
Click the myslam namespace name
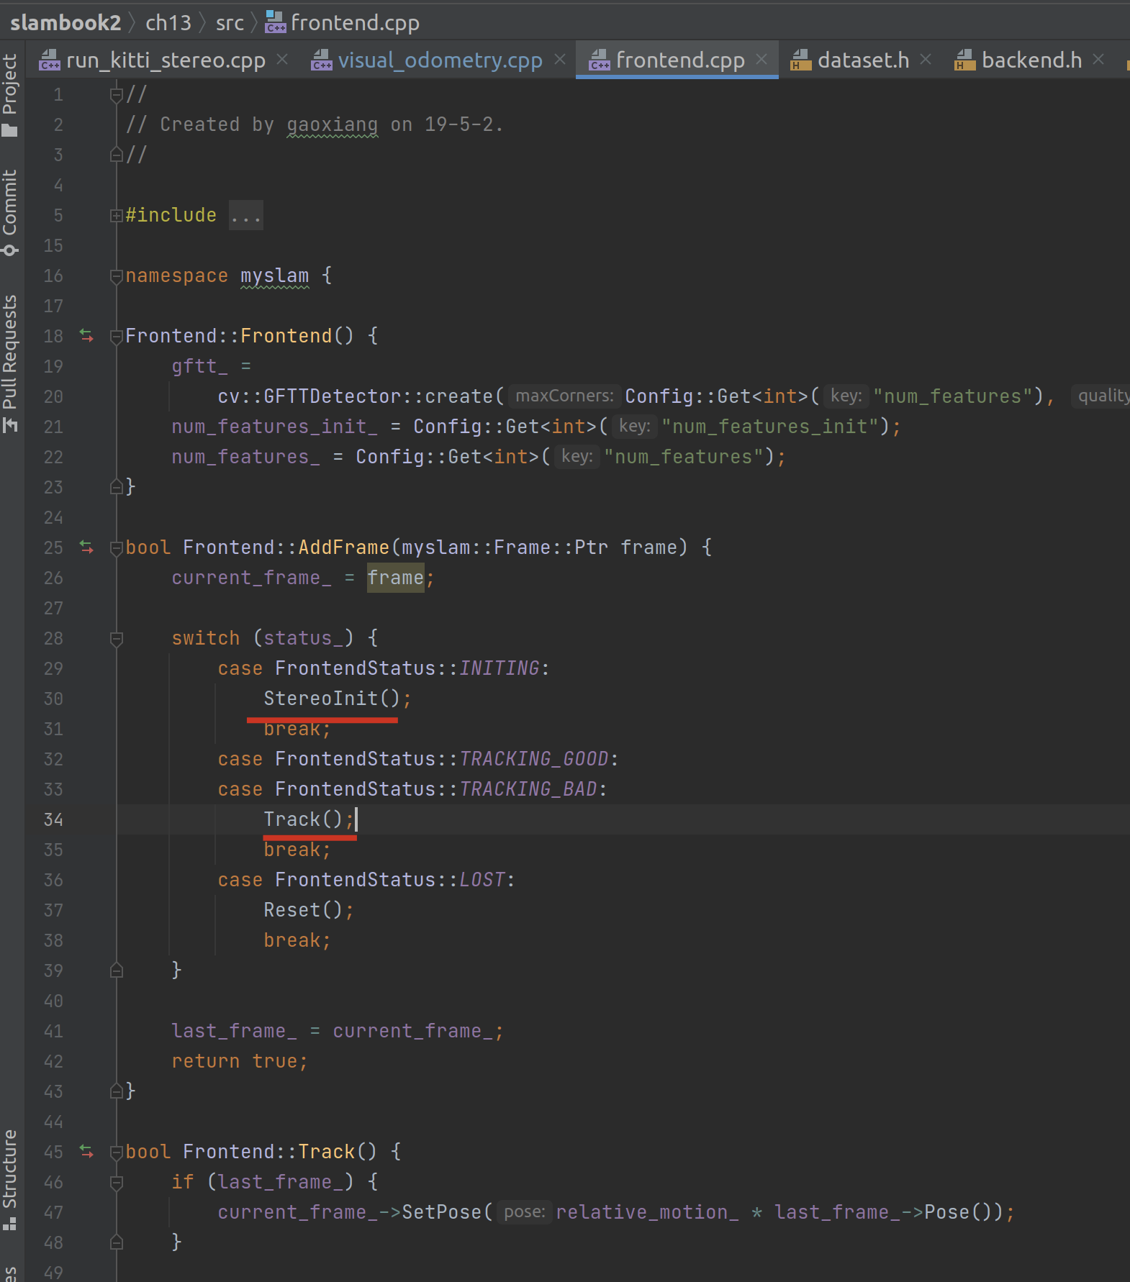(x=274, y=276)
